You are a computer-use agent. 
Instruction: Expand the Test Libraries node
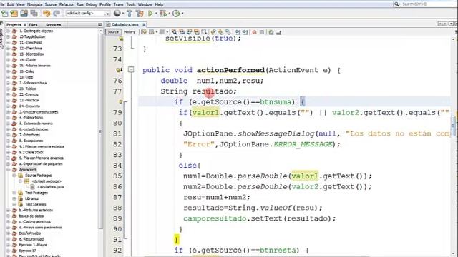point(14,204)
